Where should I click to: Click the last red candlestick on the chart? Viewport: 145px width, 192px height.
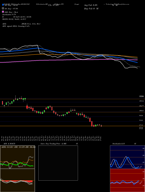(x=101, y=126)
